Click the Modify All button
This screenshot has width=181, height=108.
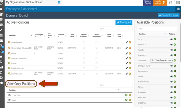pyautogui.click(x=124, y=22)
